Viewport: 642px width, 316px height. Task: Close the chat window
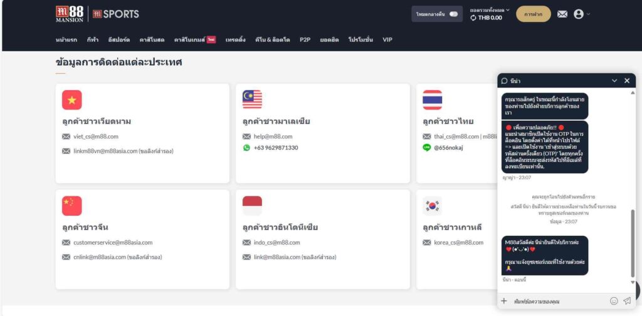pos(627,81)
